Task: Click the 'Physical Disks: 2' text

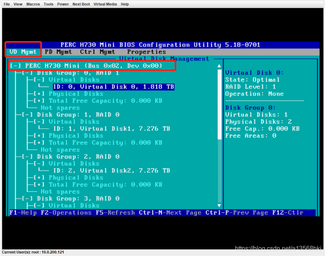Action: pos(259,122)
